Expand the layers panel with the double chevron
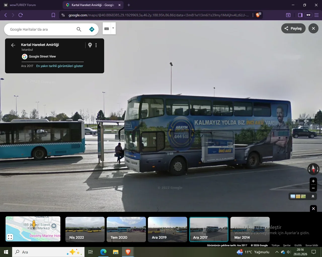 (313, 196)
